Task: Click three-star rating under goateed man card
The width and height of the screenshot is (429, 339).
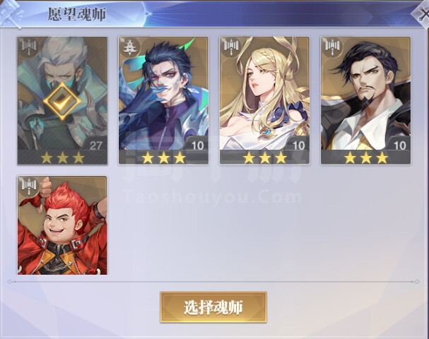Action: 366,157
